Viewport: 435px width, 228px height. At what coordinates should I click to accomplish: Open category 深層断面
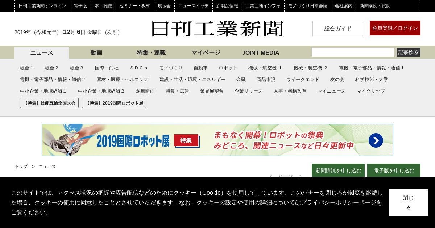(x=145, y=91)
